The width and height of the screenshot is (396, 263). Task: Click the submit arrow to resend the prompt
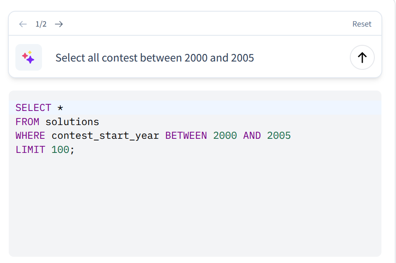pyautogui.click(x=361, y=57)
